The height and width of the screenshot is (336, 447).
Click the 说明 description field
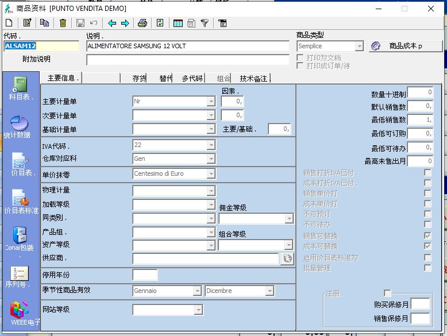[x=188, y=46]
